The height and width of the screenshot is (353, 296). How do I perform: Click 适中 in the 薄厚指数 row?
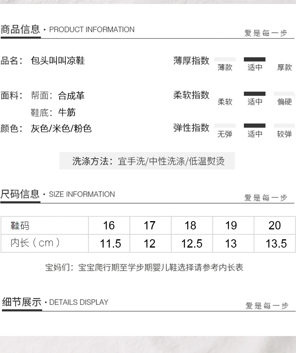[255, 67]
